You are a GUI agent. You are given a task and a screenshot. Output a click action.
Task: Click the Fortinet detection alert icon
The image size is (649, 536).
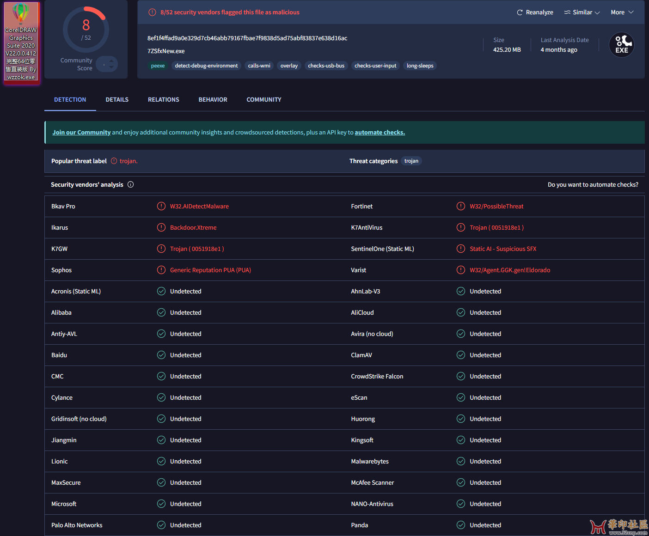pyautogui.click(x=461, y=206)
